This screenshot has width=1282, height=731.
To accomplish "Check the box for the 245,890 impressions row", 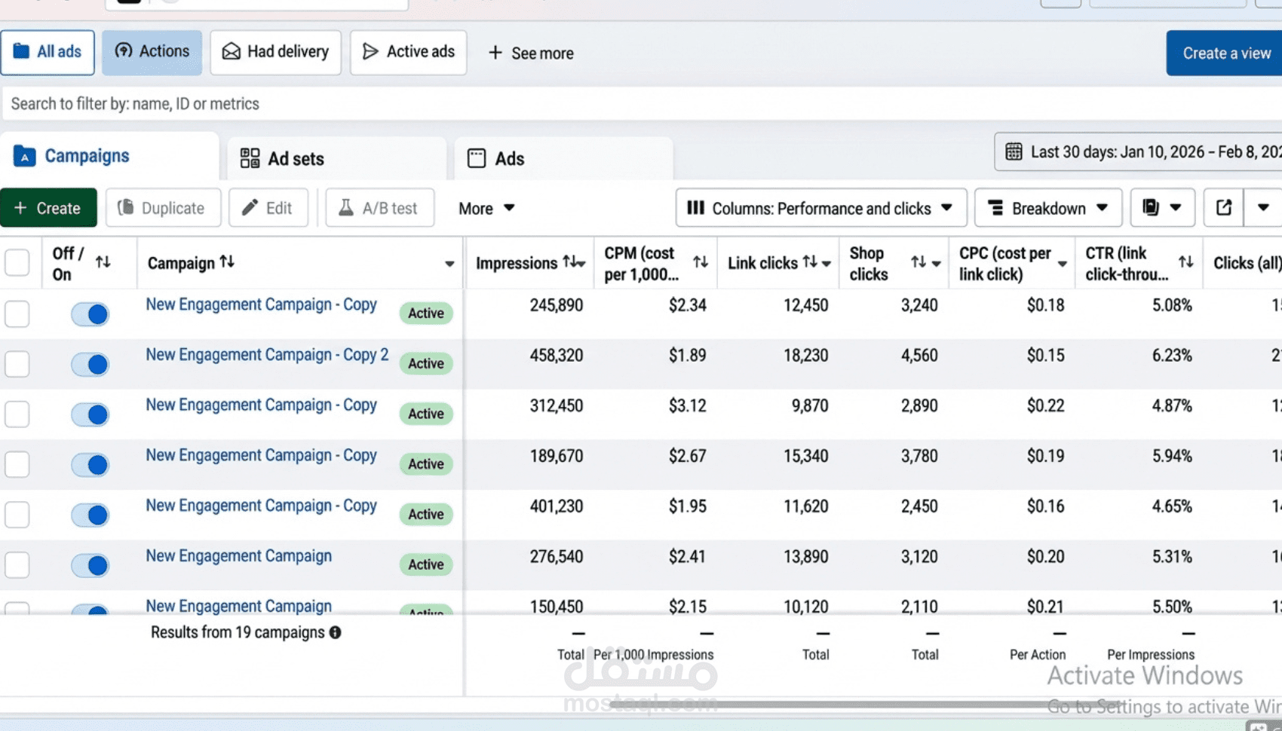I will (x=17, y=314).
